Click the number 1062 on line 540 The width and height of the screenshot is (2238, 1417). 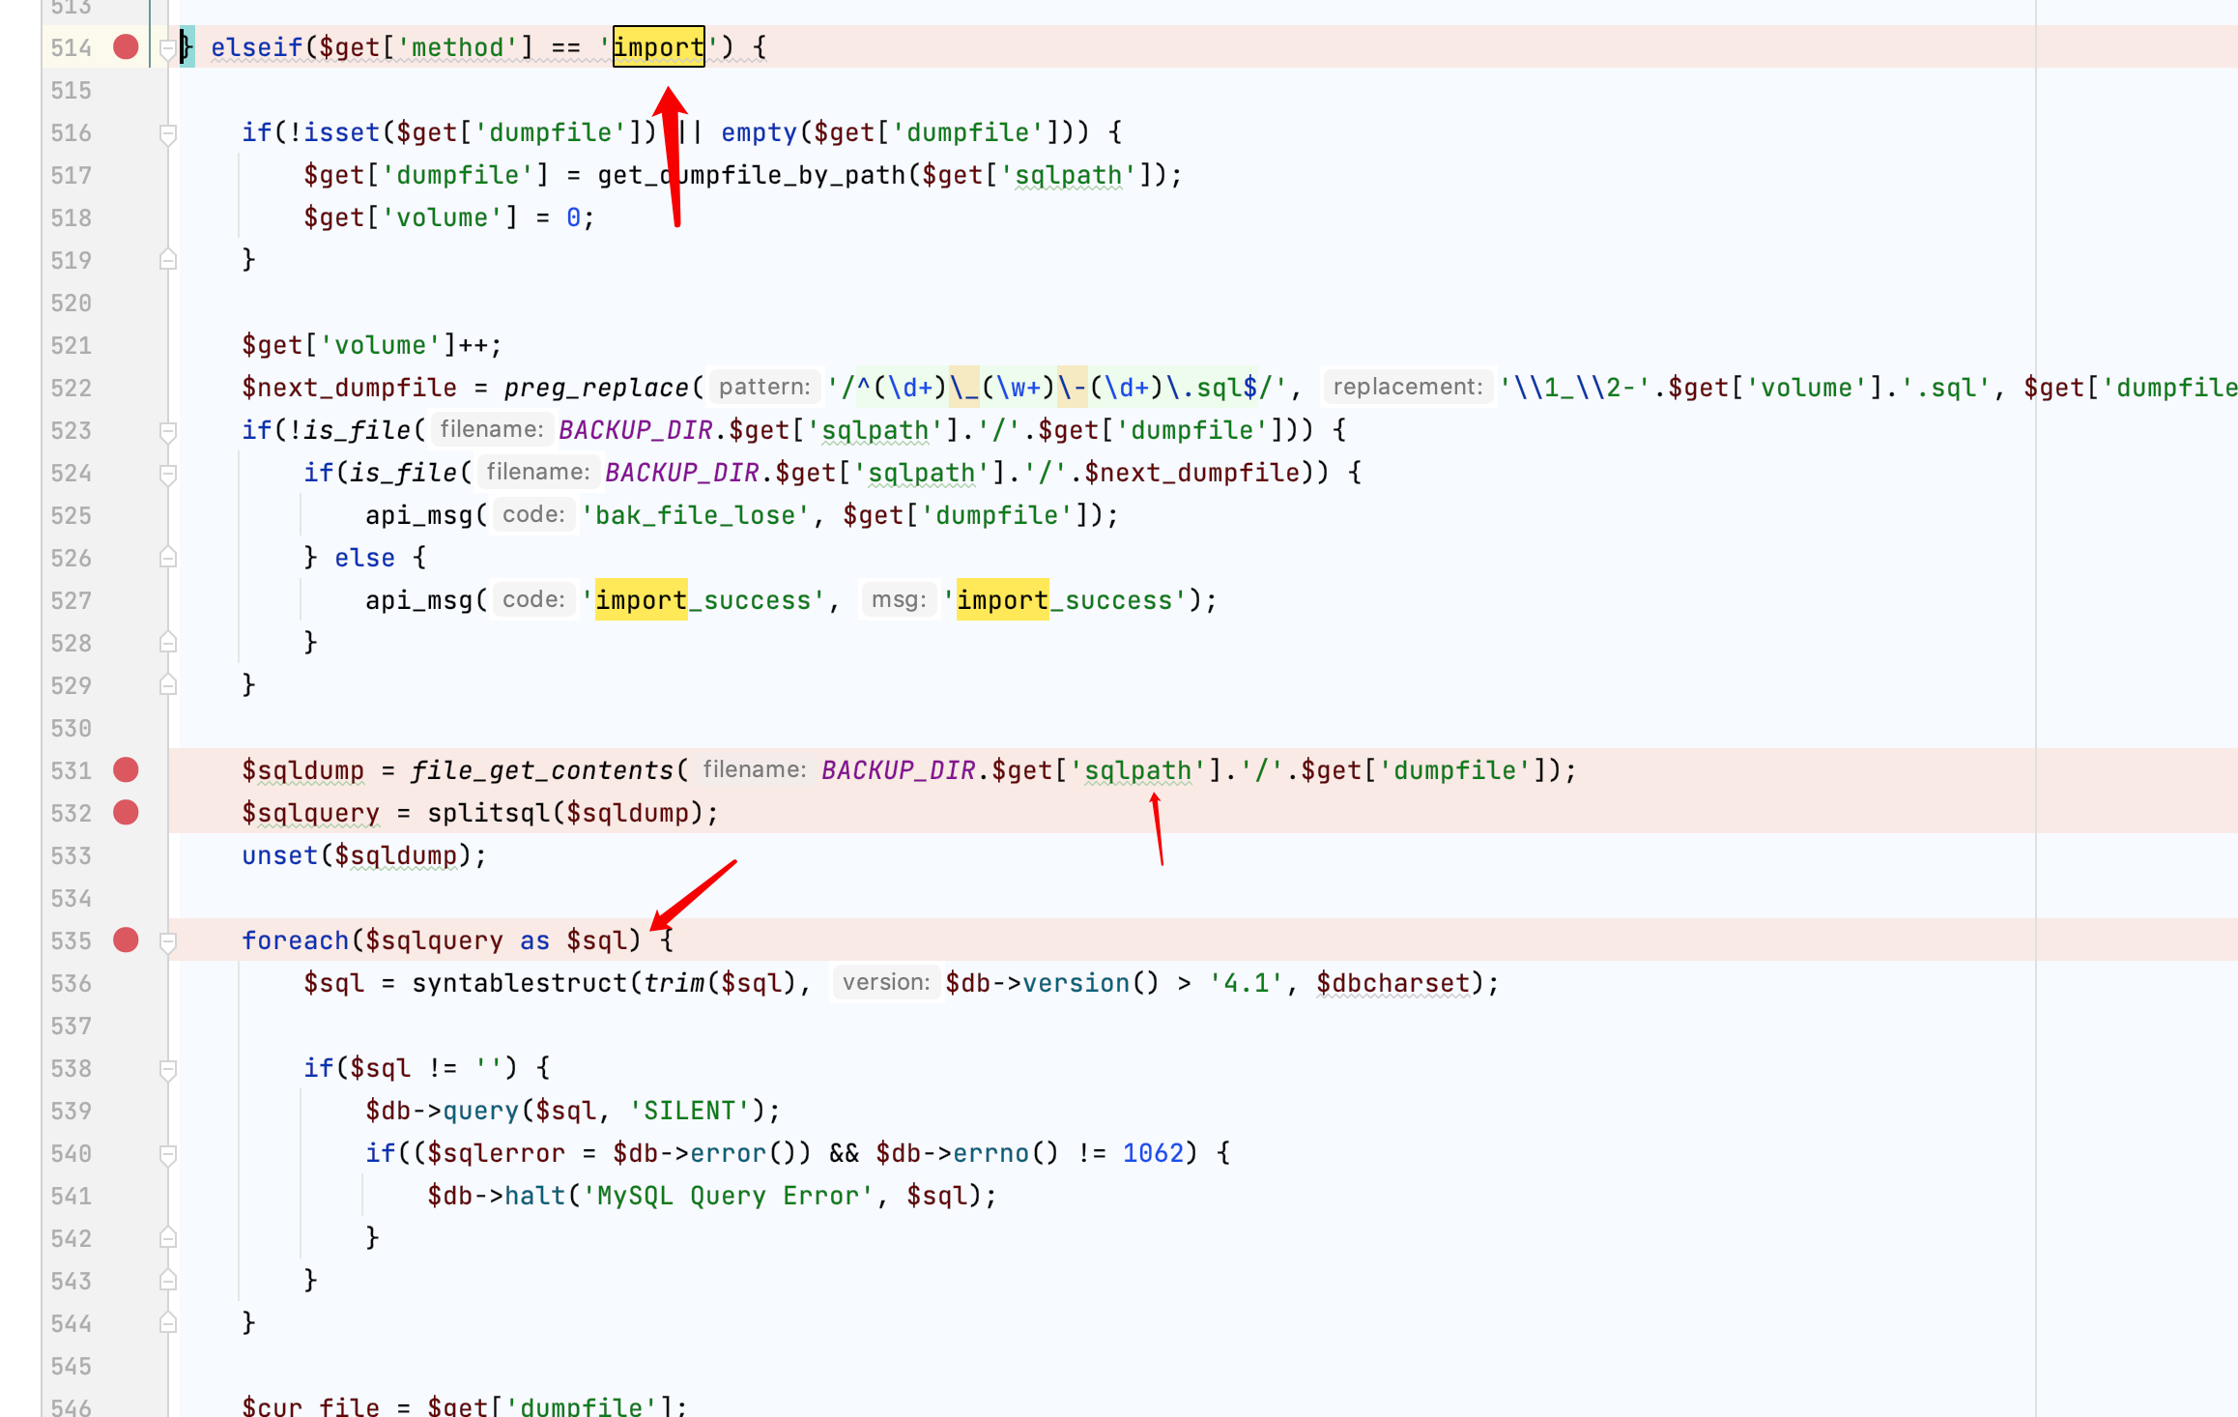pos(1153,1153)
